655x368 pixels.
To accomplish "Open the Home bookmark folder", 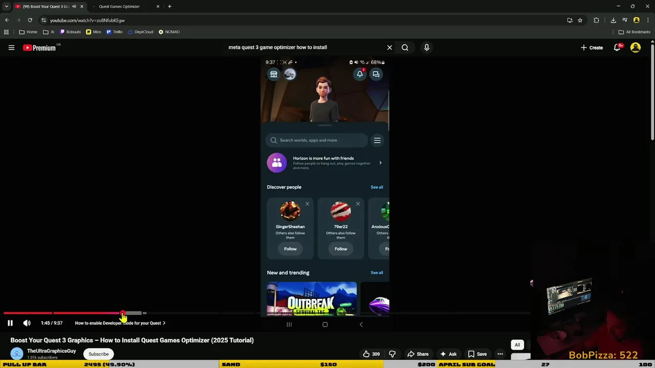I will click(28, 32).
